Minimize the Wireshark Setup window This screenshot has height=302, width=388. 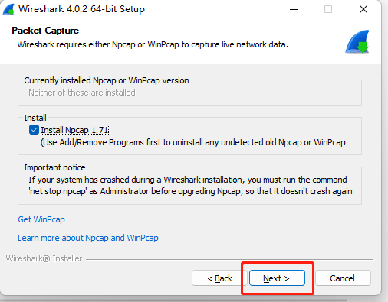click(294, 9)
